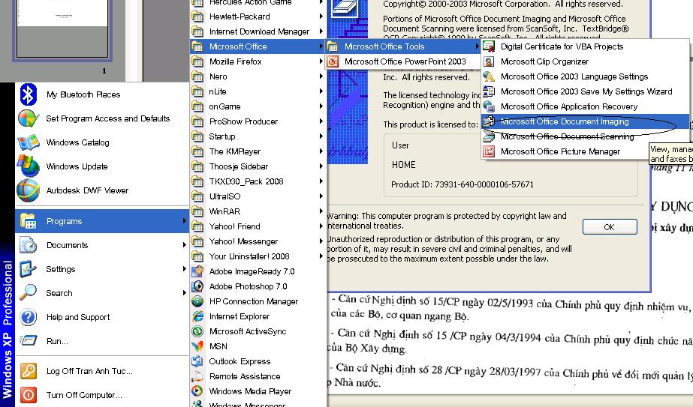Click the My Bluetooth Places icon
This screenshot has height=407, width=693.
pos(29,94)
